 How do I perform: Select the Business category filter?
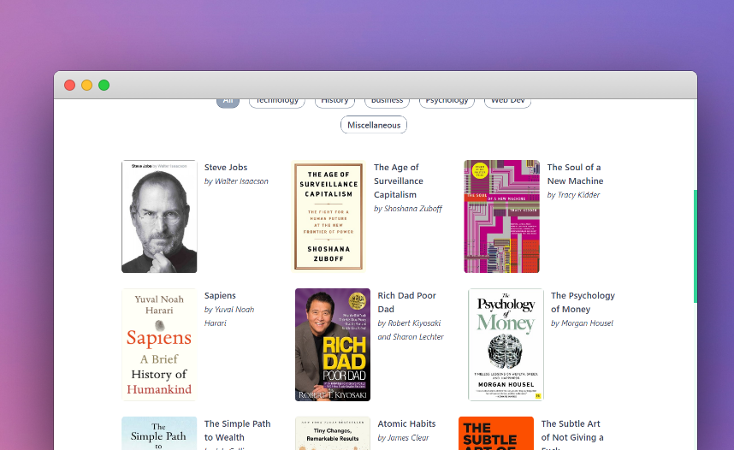388,103
